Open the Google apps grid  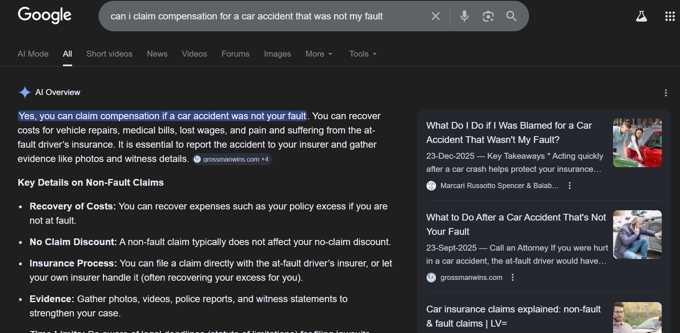click(670, 16)
